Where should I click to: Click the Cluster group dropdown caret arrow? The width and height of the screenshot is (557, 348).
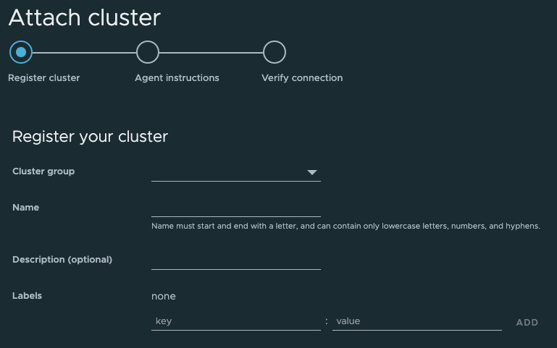click(x=312, y=172)
